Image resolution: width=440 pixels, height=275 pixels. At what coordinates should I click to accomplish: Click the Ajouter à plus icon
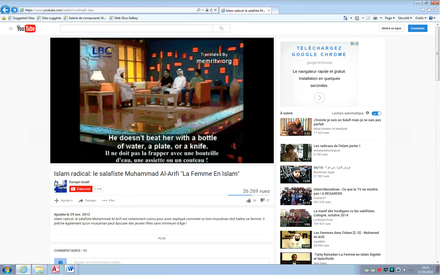coord(57,201)
